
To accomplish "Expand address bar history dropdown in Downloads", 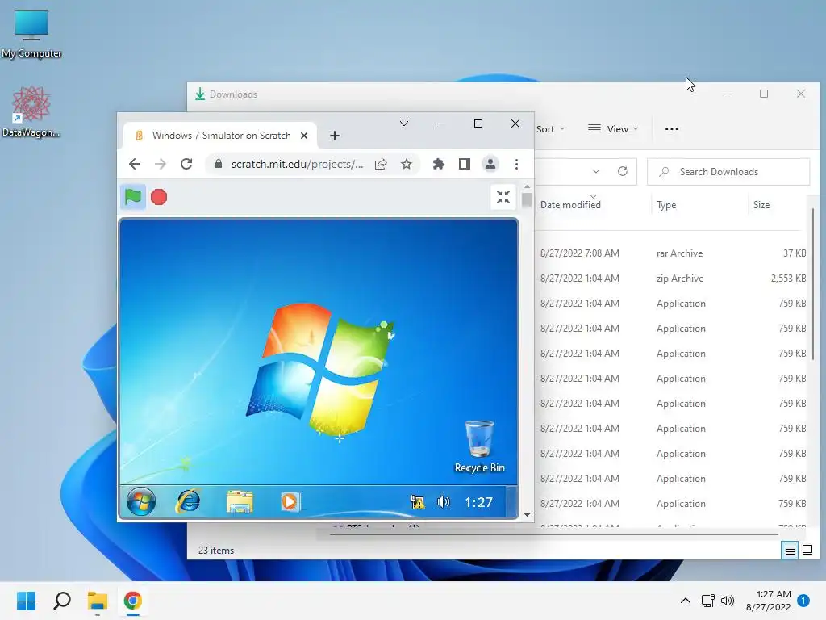I will 596,171.
